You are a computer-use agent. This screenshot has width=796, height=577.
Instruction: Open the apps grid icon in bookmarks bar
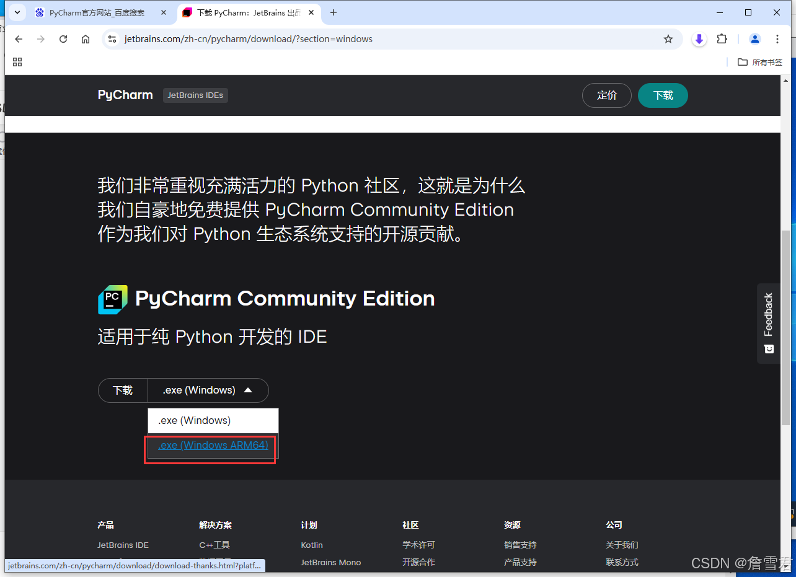17,62
